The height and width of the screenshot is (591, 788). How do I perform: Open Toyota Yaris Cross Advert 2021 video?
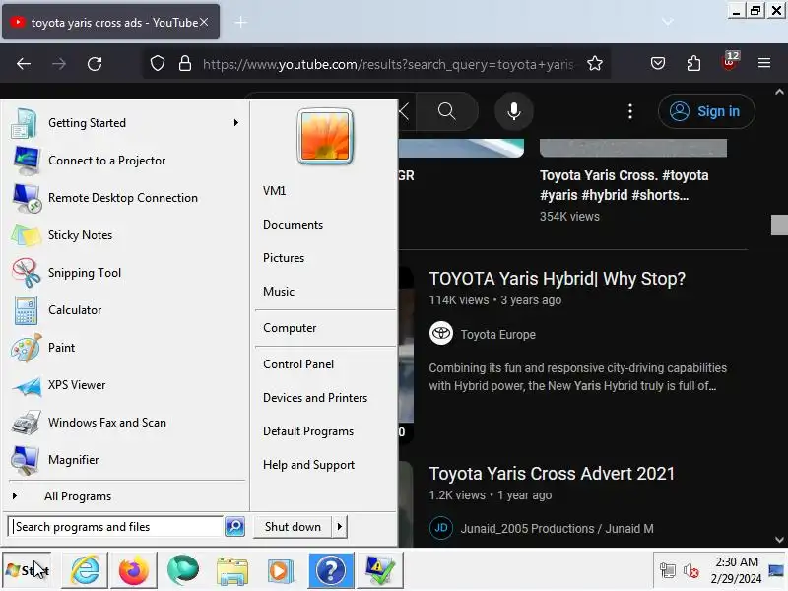click(552, 474)
